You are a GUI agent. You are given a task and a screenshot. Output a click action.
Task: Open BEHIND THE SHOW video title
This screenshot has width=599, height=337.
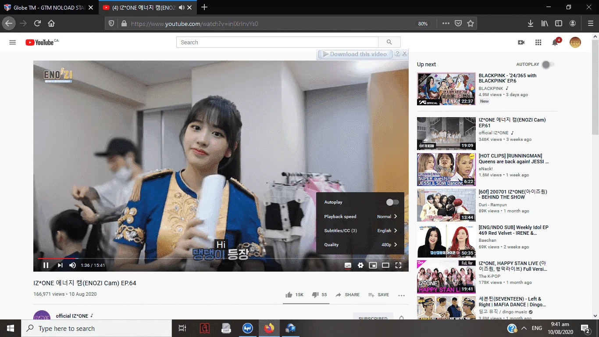coord(513,194)
